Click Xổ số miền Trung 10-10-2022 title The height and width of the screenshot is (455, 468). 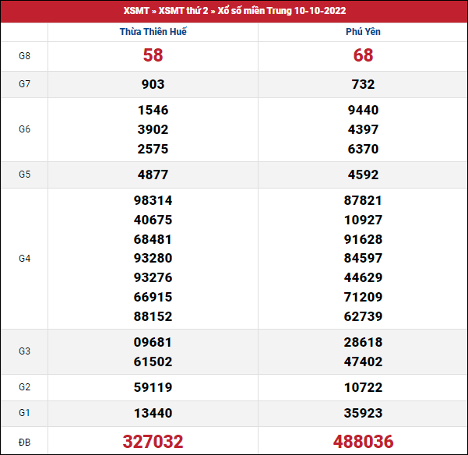[x=282, y=11]
